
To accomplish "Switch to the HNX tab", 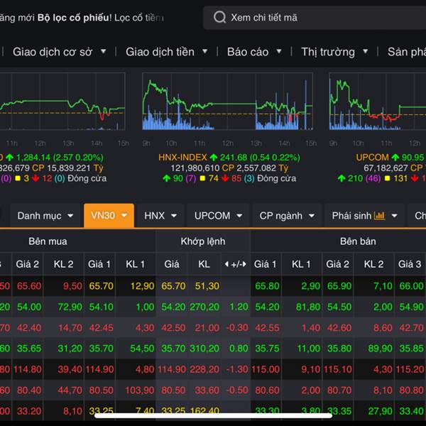I will click(161, 215).
